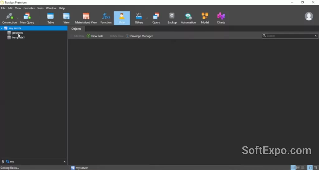Open the Automation tool
Viewport: 319px width, 170px height.
pos(188,18)
